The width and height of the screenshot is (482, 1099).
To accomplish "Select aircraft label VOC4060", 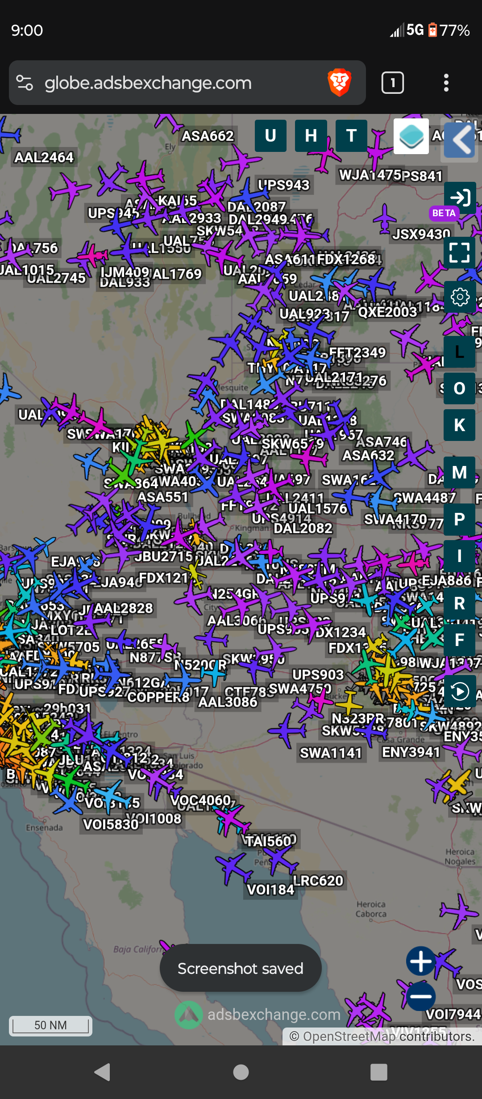I will point(201,800).
